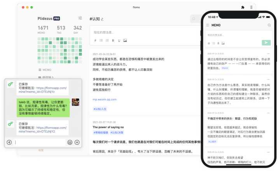
Task: Open more options on the phone's second memo
Action: (x=268, y=79)
